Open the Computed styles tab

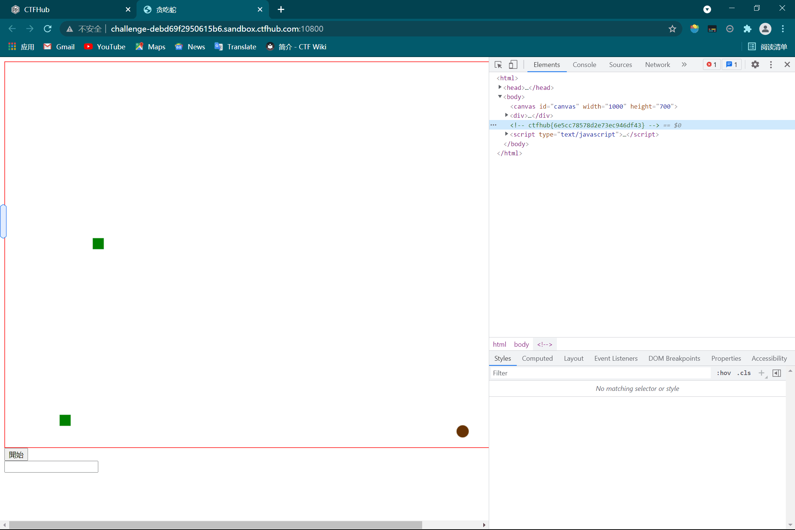pos(537,358)
